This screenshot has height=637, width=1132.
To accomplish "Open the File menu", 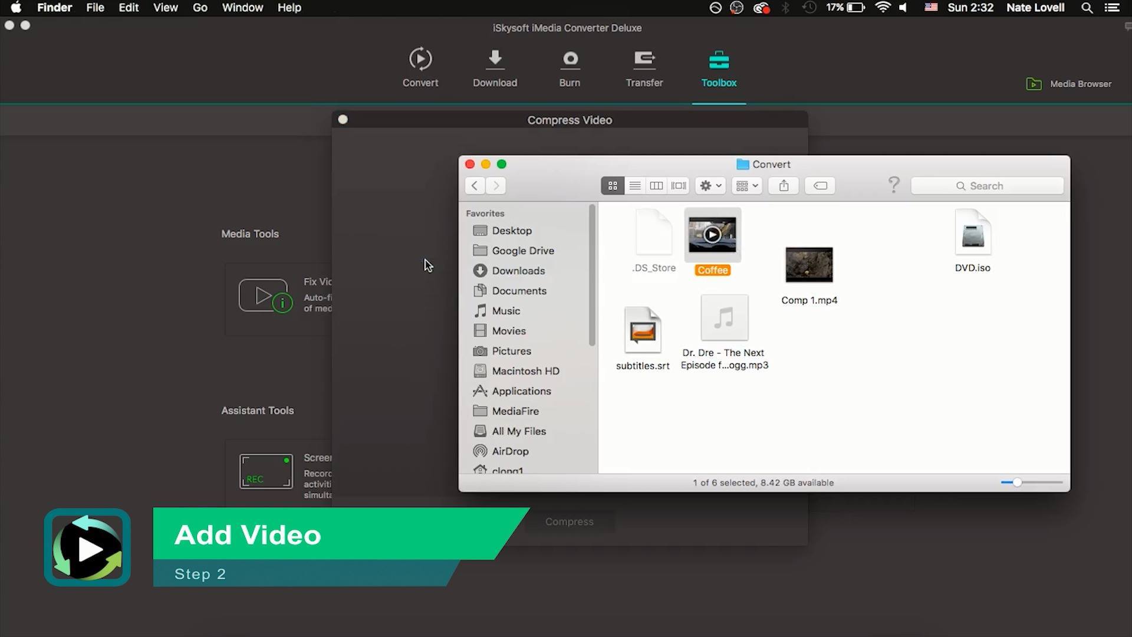I will tap(95, 8).
